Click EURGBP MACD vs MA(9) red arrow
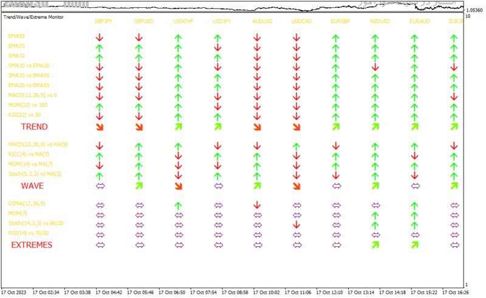 336,146
